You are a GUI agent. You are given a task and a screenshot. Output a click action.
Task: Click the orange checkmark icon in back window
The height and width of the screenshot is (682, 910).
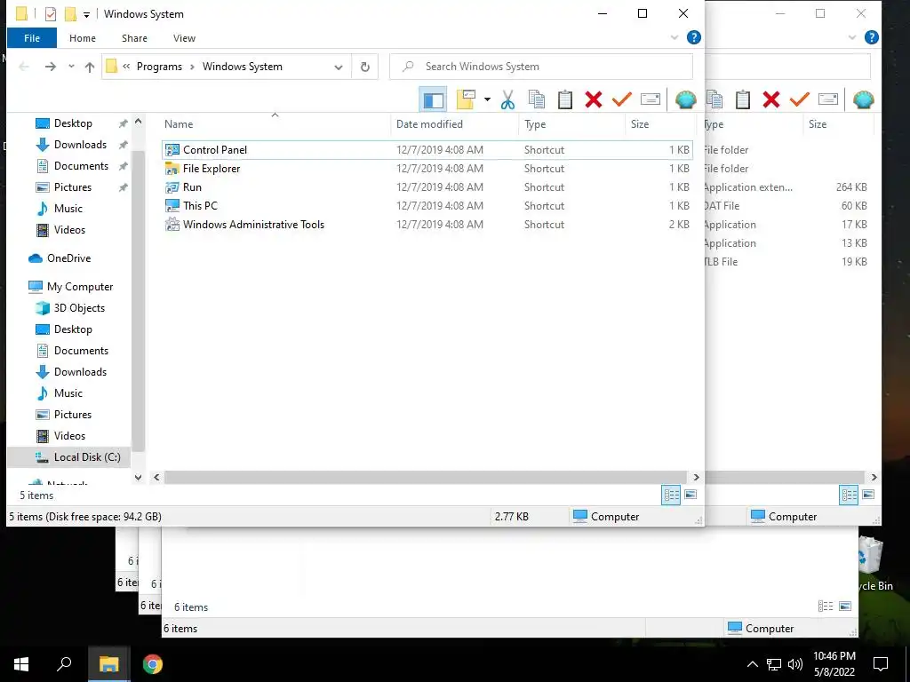coord(799,99)
